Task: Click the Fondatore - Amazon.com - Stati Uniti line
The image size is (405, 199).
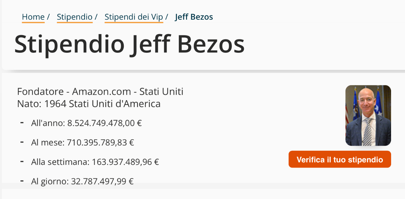Action: tap(100, 92)
